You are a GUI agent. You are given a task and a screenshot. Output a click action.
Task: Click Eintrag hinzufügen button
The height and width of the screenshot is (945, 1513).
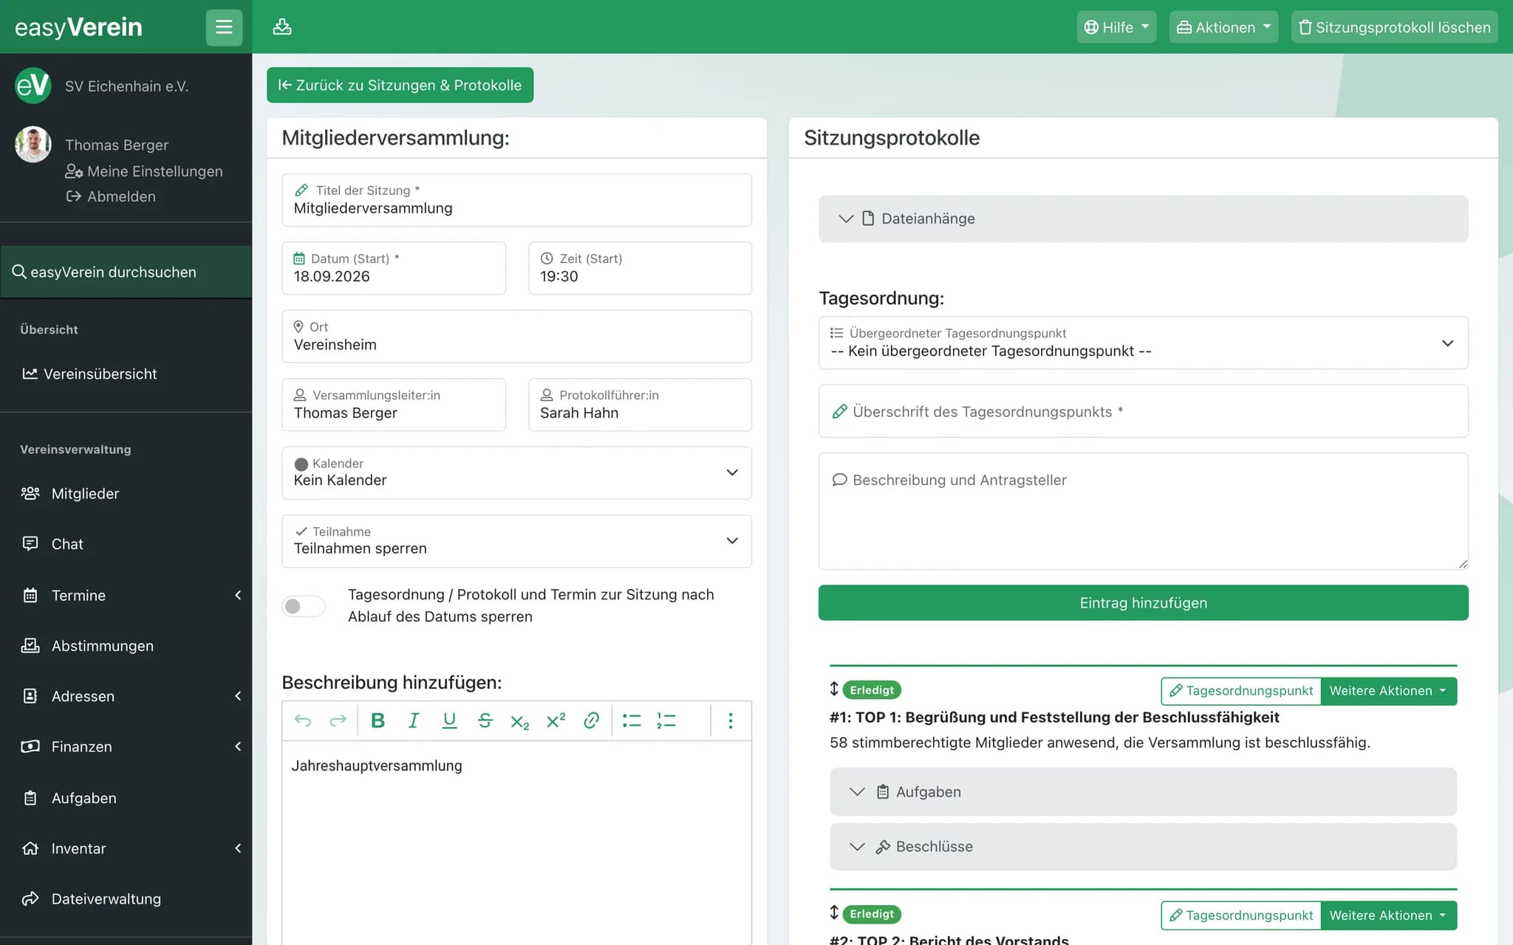pyautogui.click(x=1143, y=602)
